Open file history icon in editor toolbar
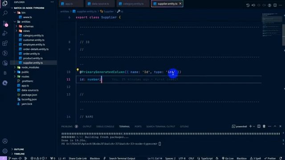 coord(248,5)
